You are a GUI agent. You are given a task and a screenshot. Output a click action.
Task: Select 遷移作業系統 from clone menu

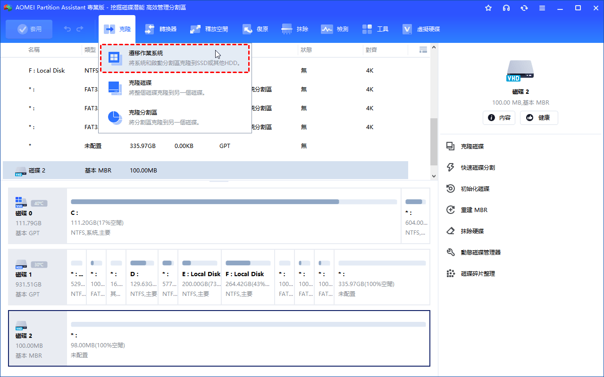[x=175, y=58]
